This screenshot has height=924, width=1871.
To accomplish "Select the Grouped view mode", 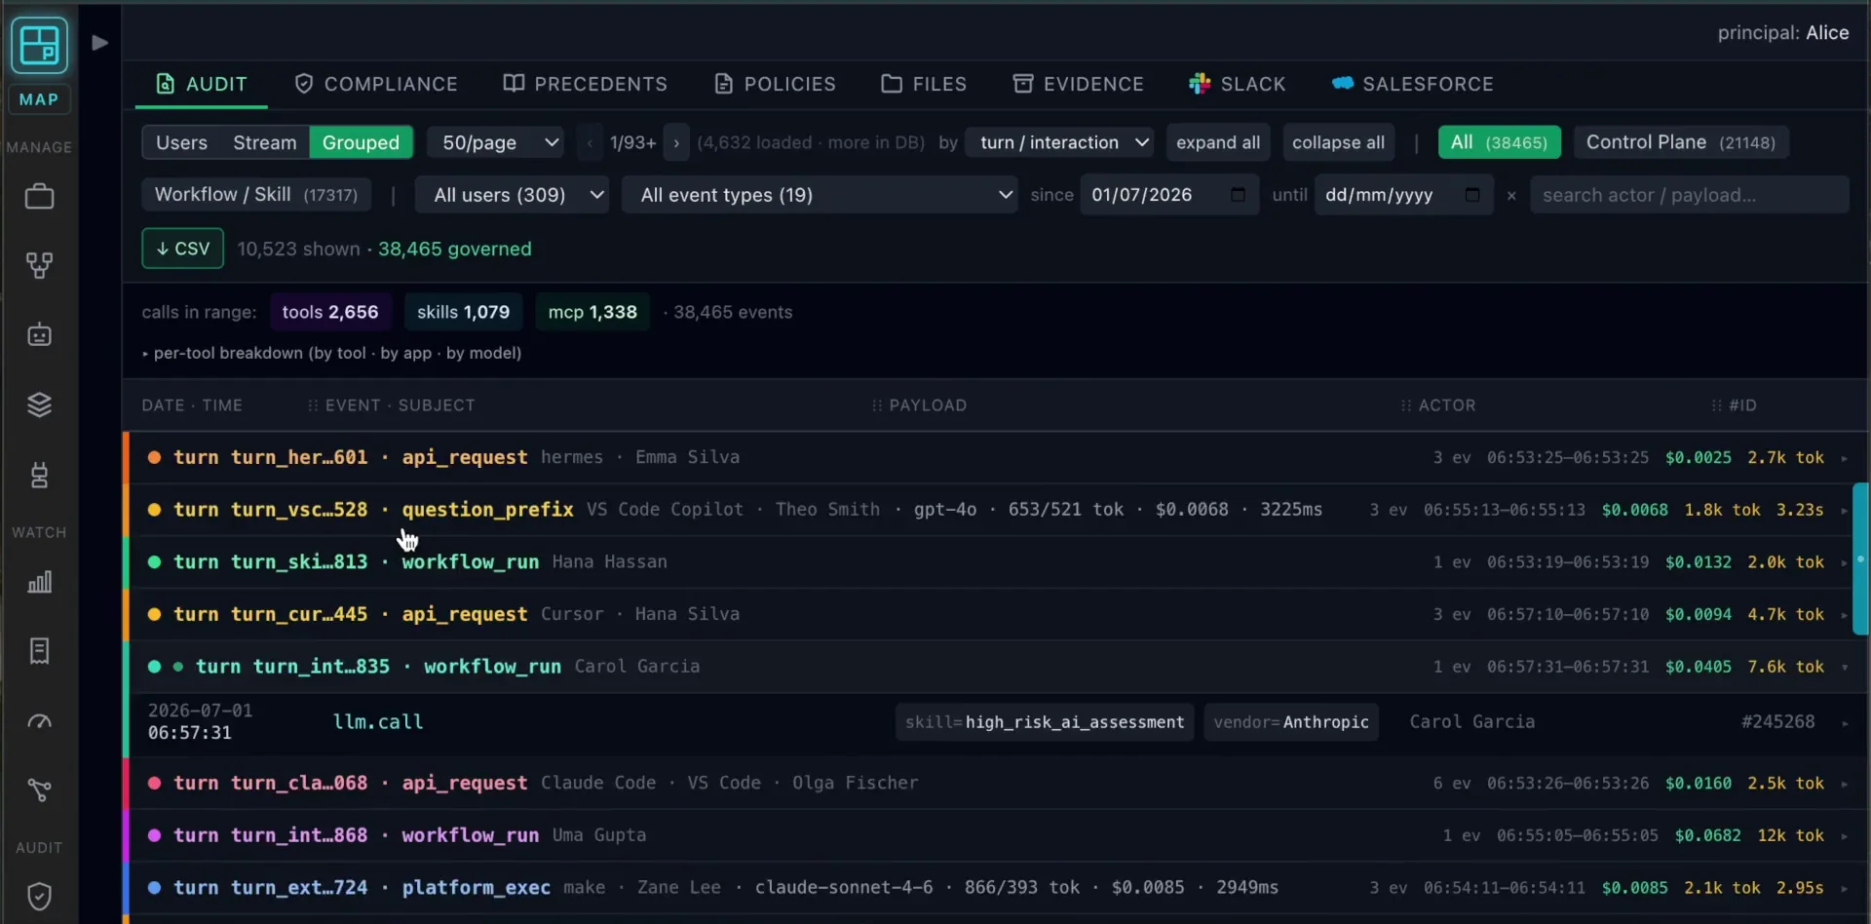I will tap(361, 142).
